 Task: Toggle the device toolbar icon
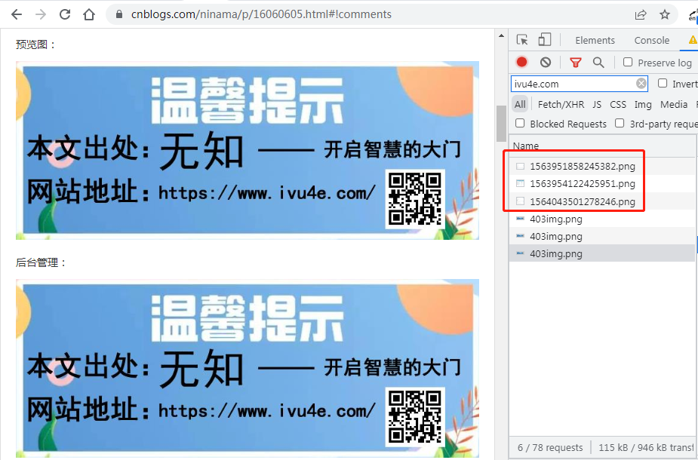click(x=545, y=40)
